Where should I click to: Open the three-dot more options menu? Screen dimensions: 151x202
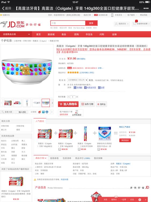(146, 8)
